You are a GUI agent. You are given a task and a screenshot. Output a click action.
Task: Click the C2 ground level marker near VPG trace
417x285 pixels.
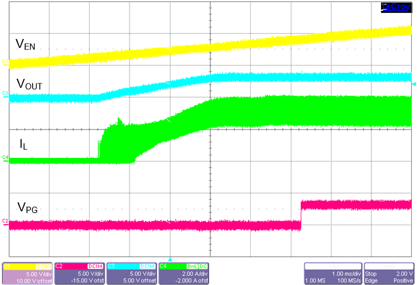pyautogui.click(x=5, y=223)
